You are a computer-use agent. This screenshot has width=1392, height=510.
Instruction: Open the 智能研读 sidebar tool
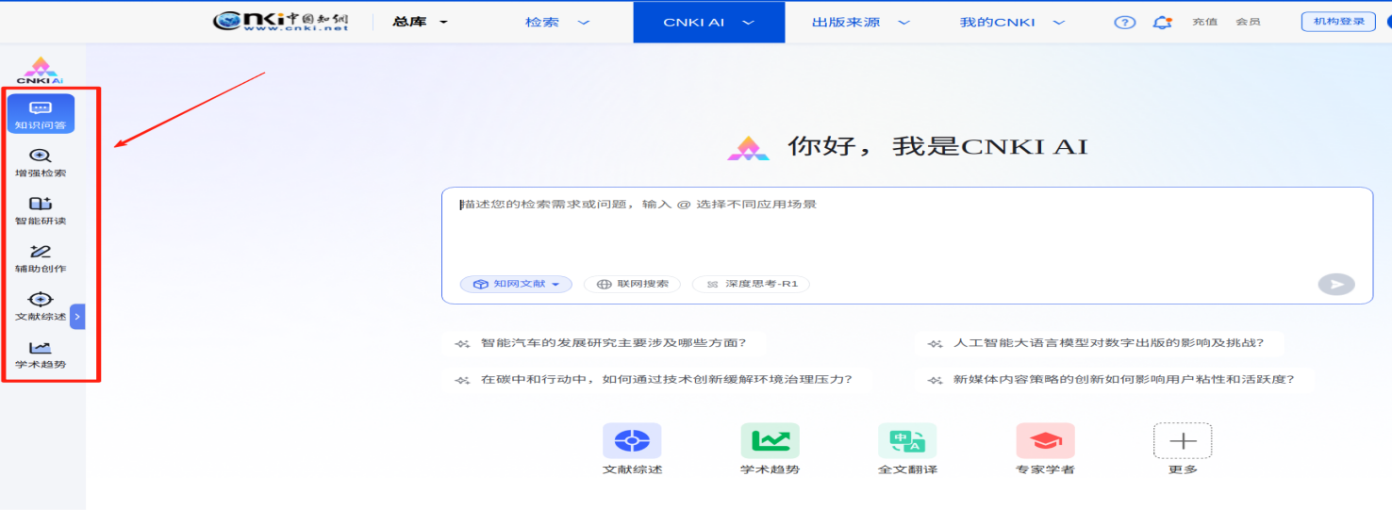click(41, 210)
